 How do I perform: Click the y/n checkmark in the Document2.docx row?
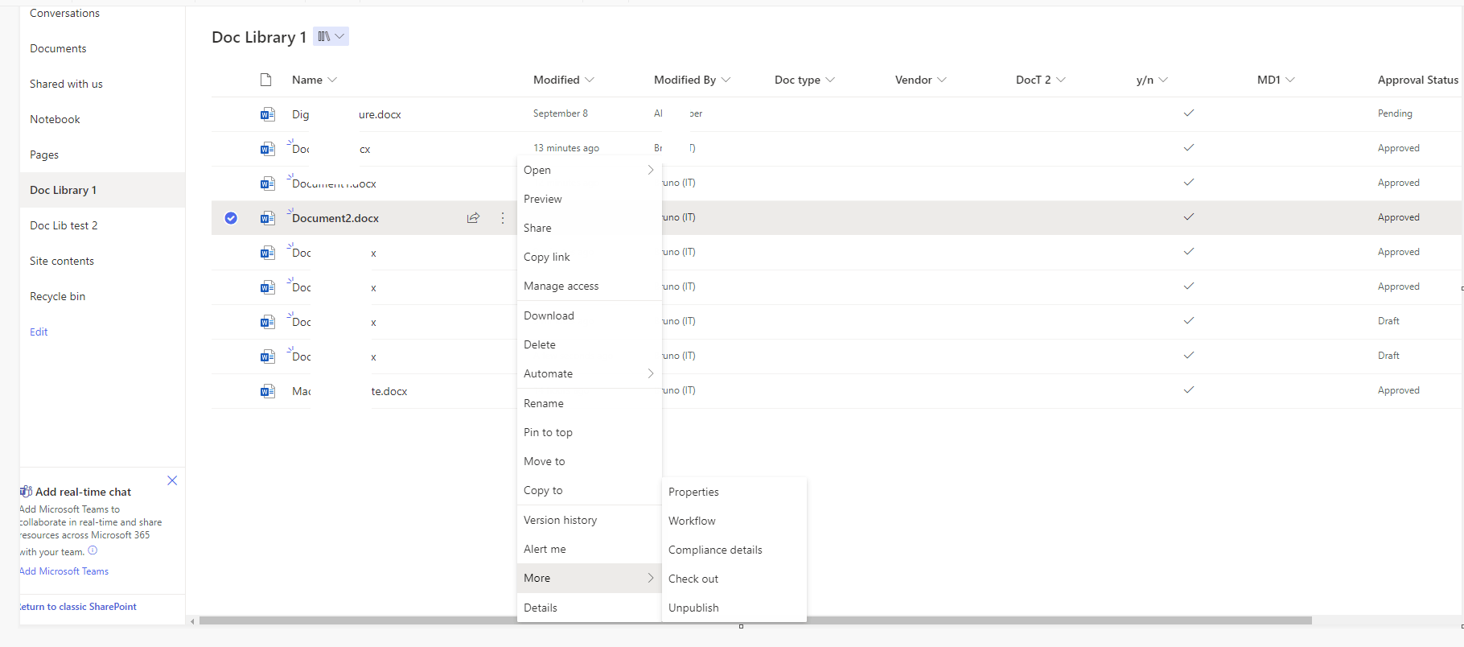coord(1189,217)
